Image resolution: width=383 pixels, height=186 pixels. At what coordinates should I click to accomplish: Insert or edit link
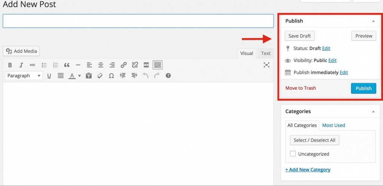coord(123,65)
